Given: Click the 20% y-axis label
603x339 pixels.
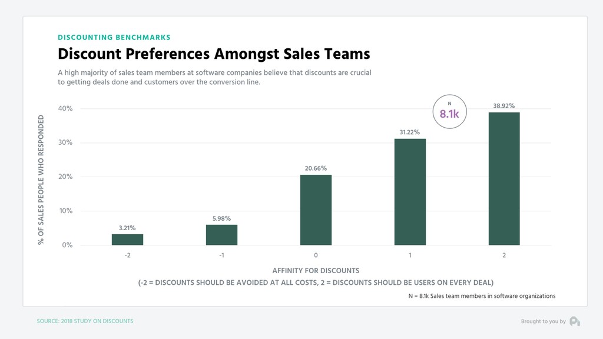Looking at the screenshot, I should pyautogui.click(x=65, y=177).
